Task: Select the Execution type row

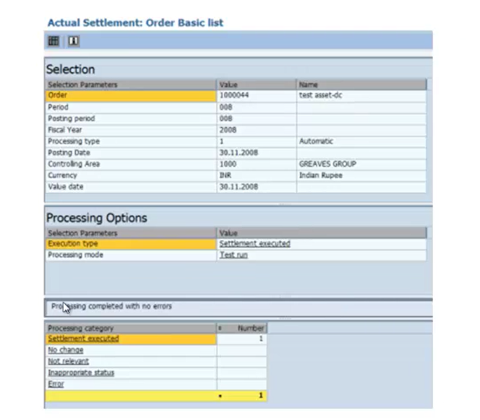Action: (131, 244)
